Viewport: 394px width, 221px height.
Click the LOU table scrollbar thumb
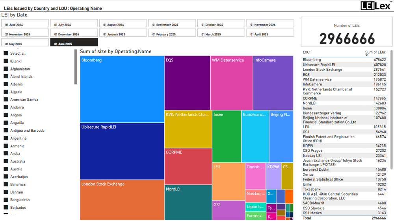(x=392, y=109)
